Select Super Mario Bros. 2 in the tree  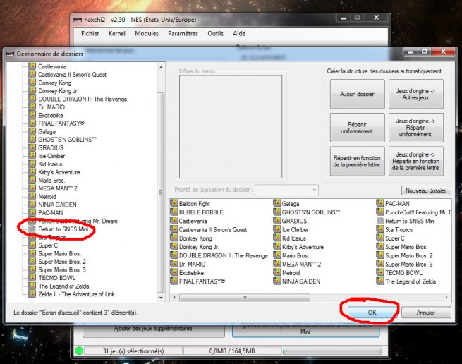tap(62, 262)
